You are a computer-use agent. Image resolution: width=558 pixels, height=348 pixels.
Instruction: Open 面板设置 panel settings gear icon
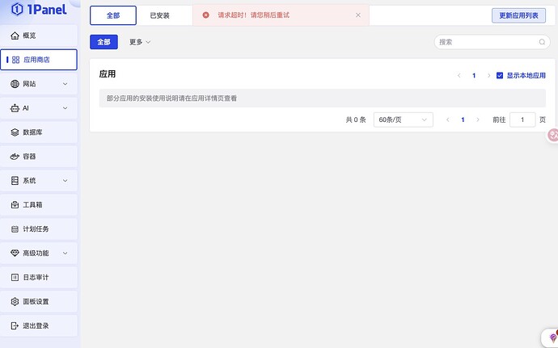15,302
